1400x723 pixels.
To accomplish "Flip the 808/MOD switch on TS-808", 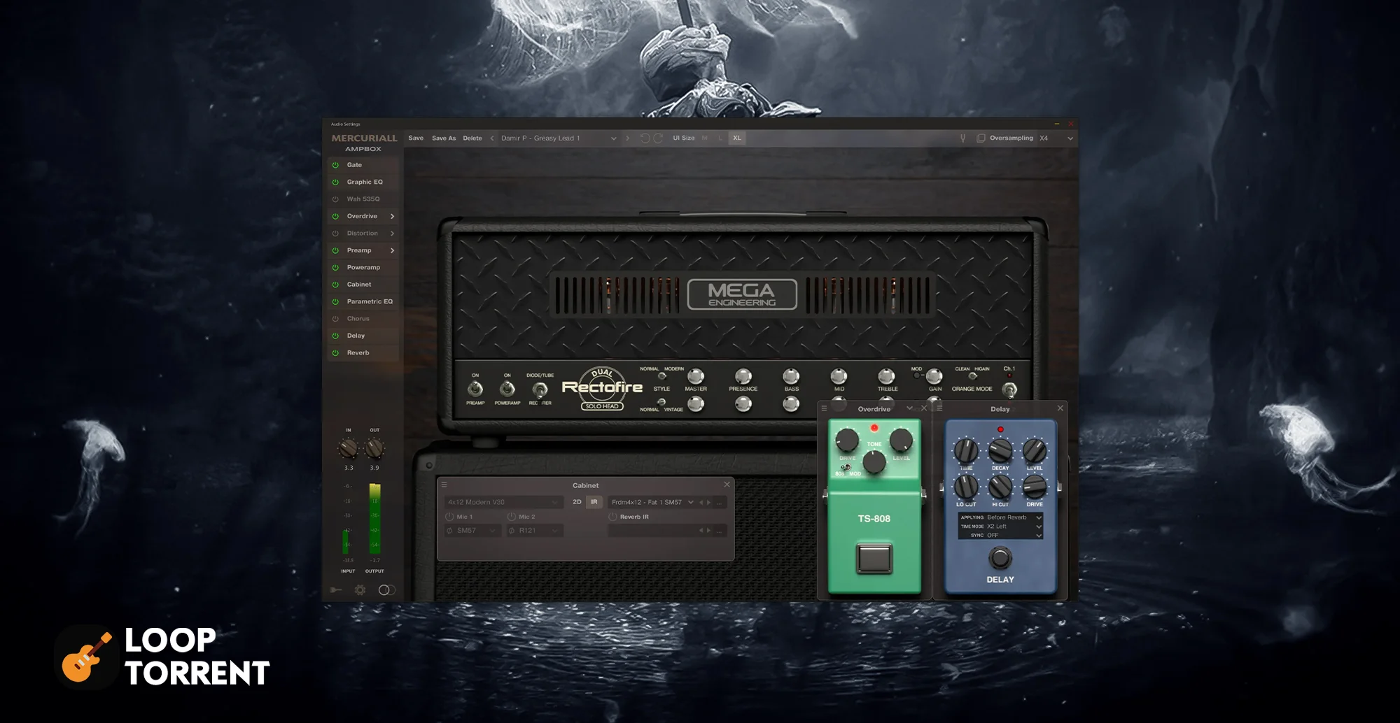I will [846, 467].
